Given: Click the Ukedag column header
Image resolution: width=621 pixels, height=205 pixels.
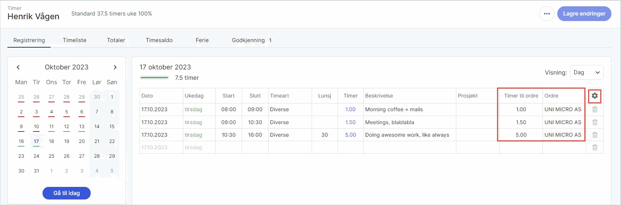Looking at the screenshot, I should [199, 96].
